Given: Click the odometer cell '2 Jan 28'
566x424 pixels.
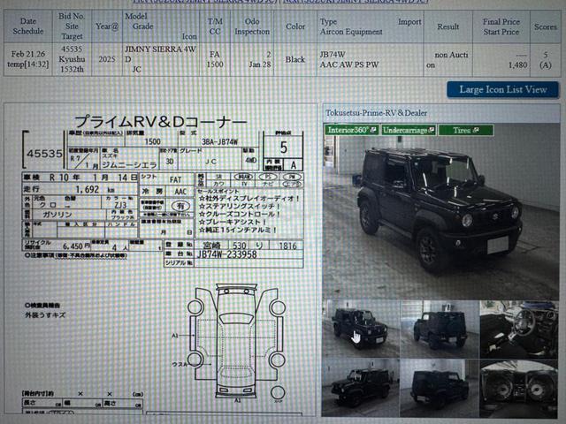Looking at the screenshot, I should (252, 59).
